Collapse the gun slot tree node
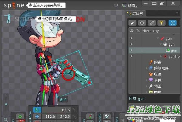This screenshot has height=122, width=182. point(161,44)
